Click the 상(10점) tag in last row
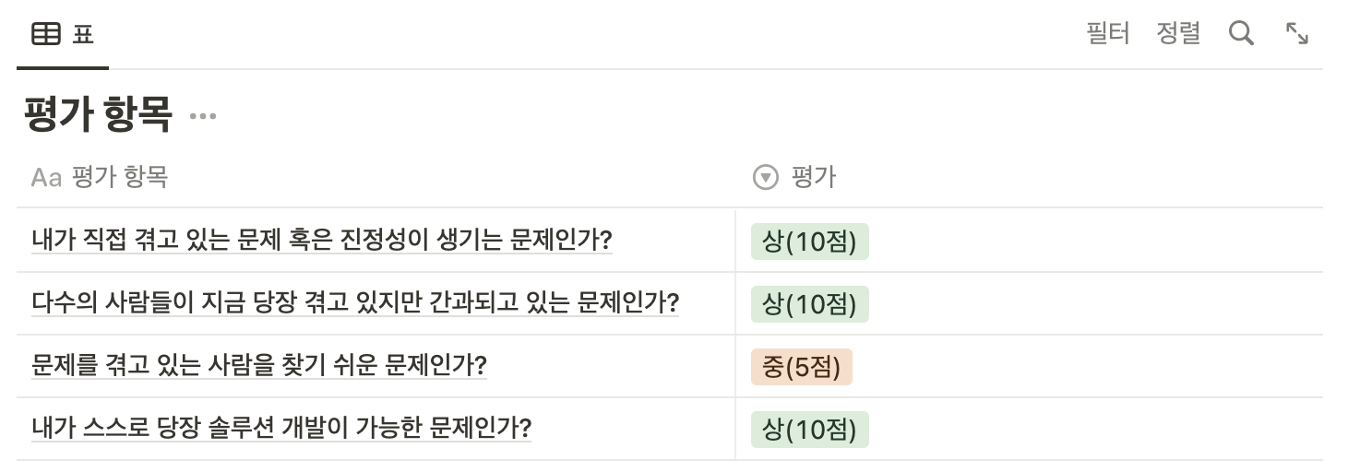1360x472 pixels. (x=810, y=430)
